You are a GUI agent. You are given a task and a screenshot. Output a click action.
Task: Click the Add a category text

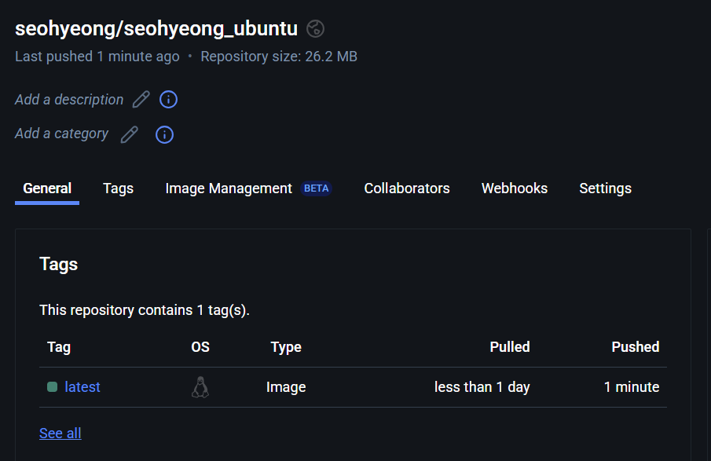(62, 134)
